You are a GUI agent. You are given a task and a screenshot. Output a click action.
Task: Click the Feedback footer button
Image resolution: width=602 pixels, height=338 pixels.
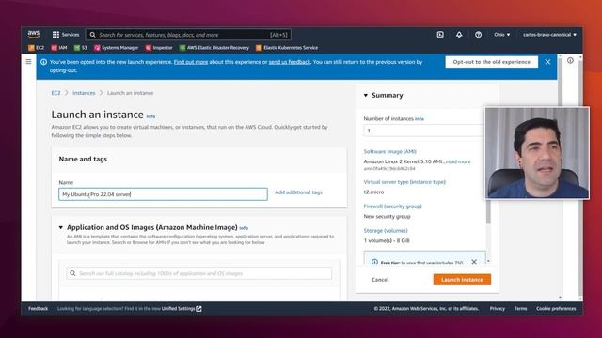pyautogui.click(x=38, y=309)
